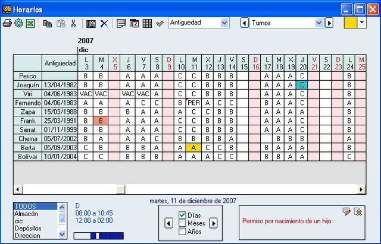The height and width of the screenshot is (244, 381).
Task: Click the pattern grid icon beside scissors
Action: [91, 24]
